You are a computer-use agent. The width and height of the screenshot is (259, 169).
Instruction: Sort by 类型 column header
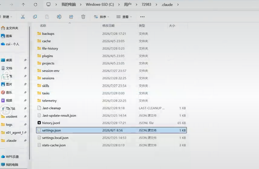pos(142,26)
